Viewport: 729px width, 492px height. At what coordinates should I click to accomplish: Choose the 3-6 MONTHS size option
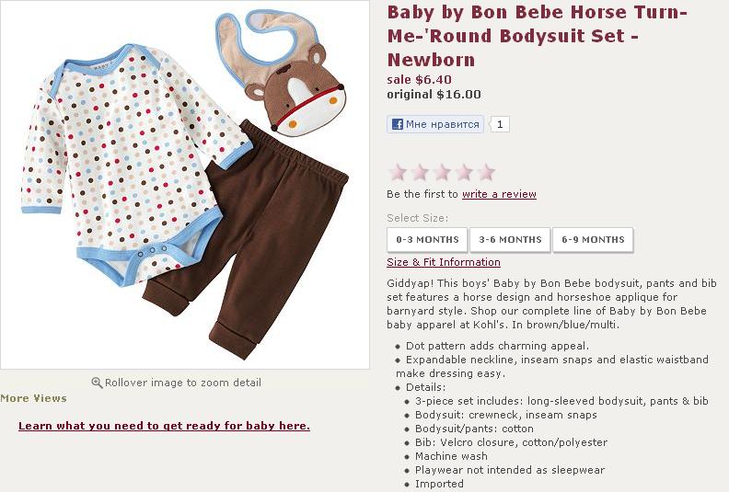[x=510, y=240]
